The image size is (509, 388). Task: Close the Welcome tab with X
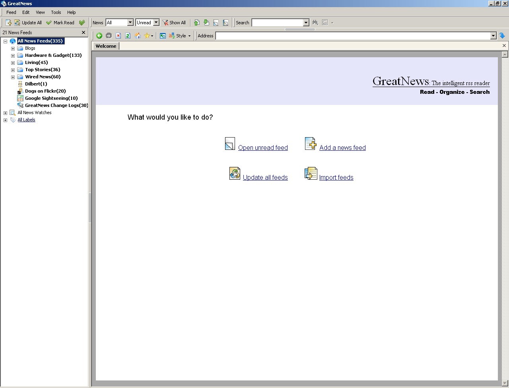click(504, 46)
